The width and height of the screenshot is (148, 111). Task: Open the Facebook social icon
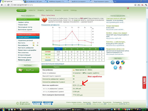(118, 62)
